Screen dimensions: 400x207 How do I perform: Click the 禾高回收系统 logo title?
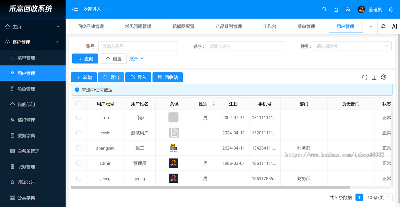coord(31,9)
